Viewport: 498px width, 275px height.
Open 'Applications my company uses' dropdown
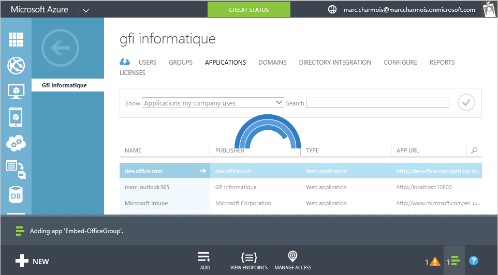click(213, 103)
